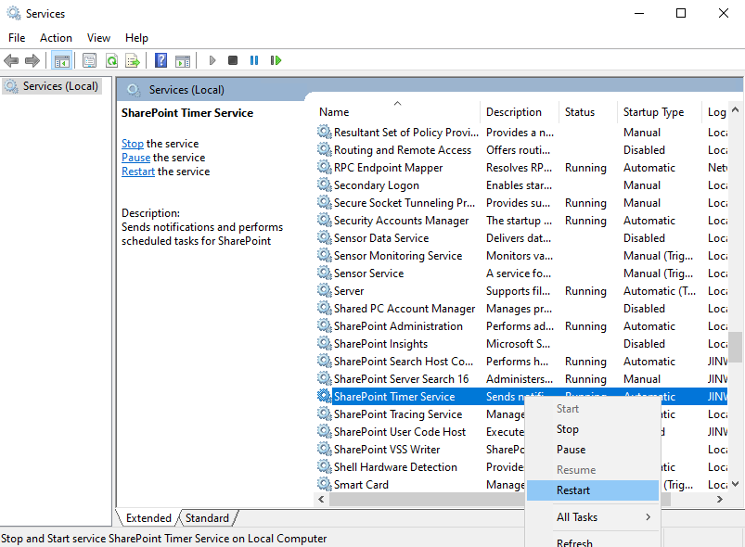Select the SharePoint Administration row
745x547 pixels.
(521, 325)
